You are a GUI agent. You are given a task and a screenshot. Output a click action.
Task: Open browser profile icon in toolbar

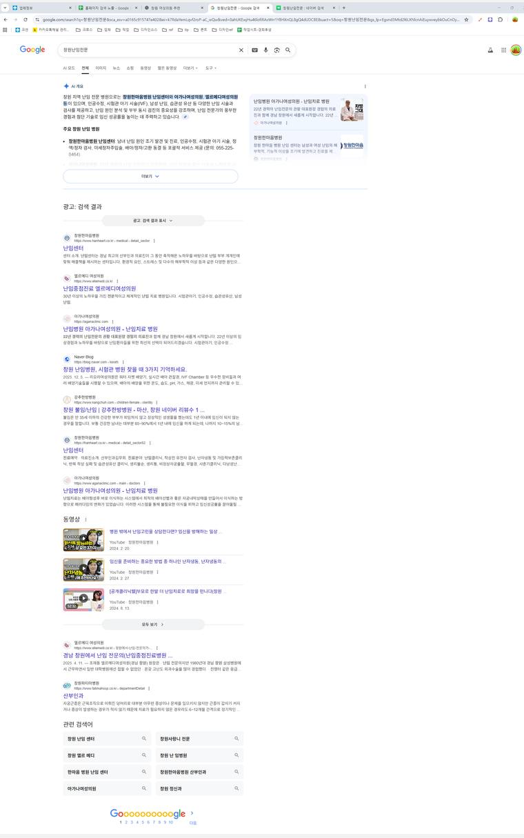tap(515, 19)
